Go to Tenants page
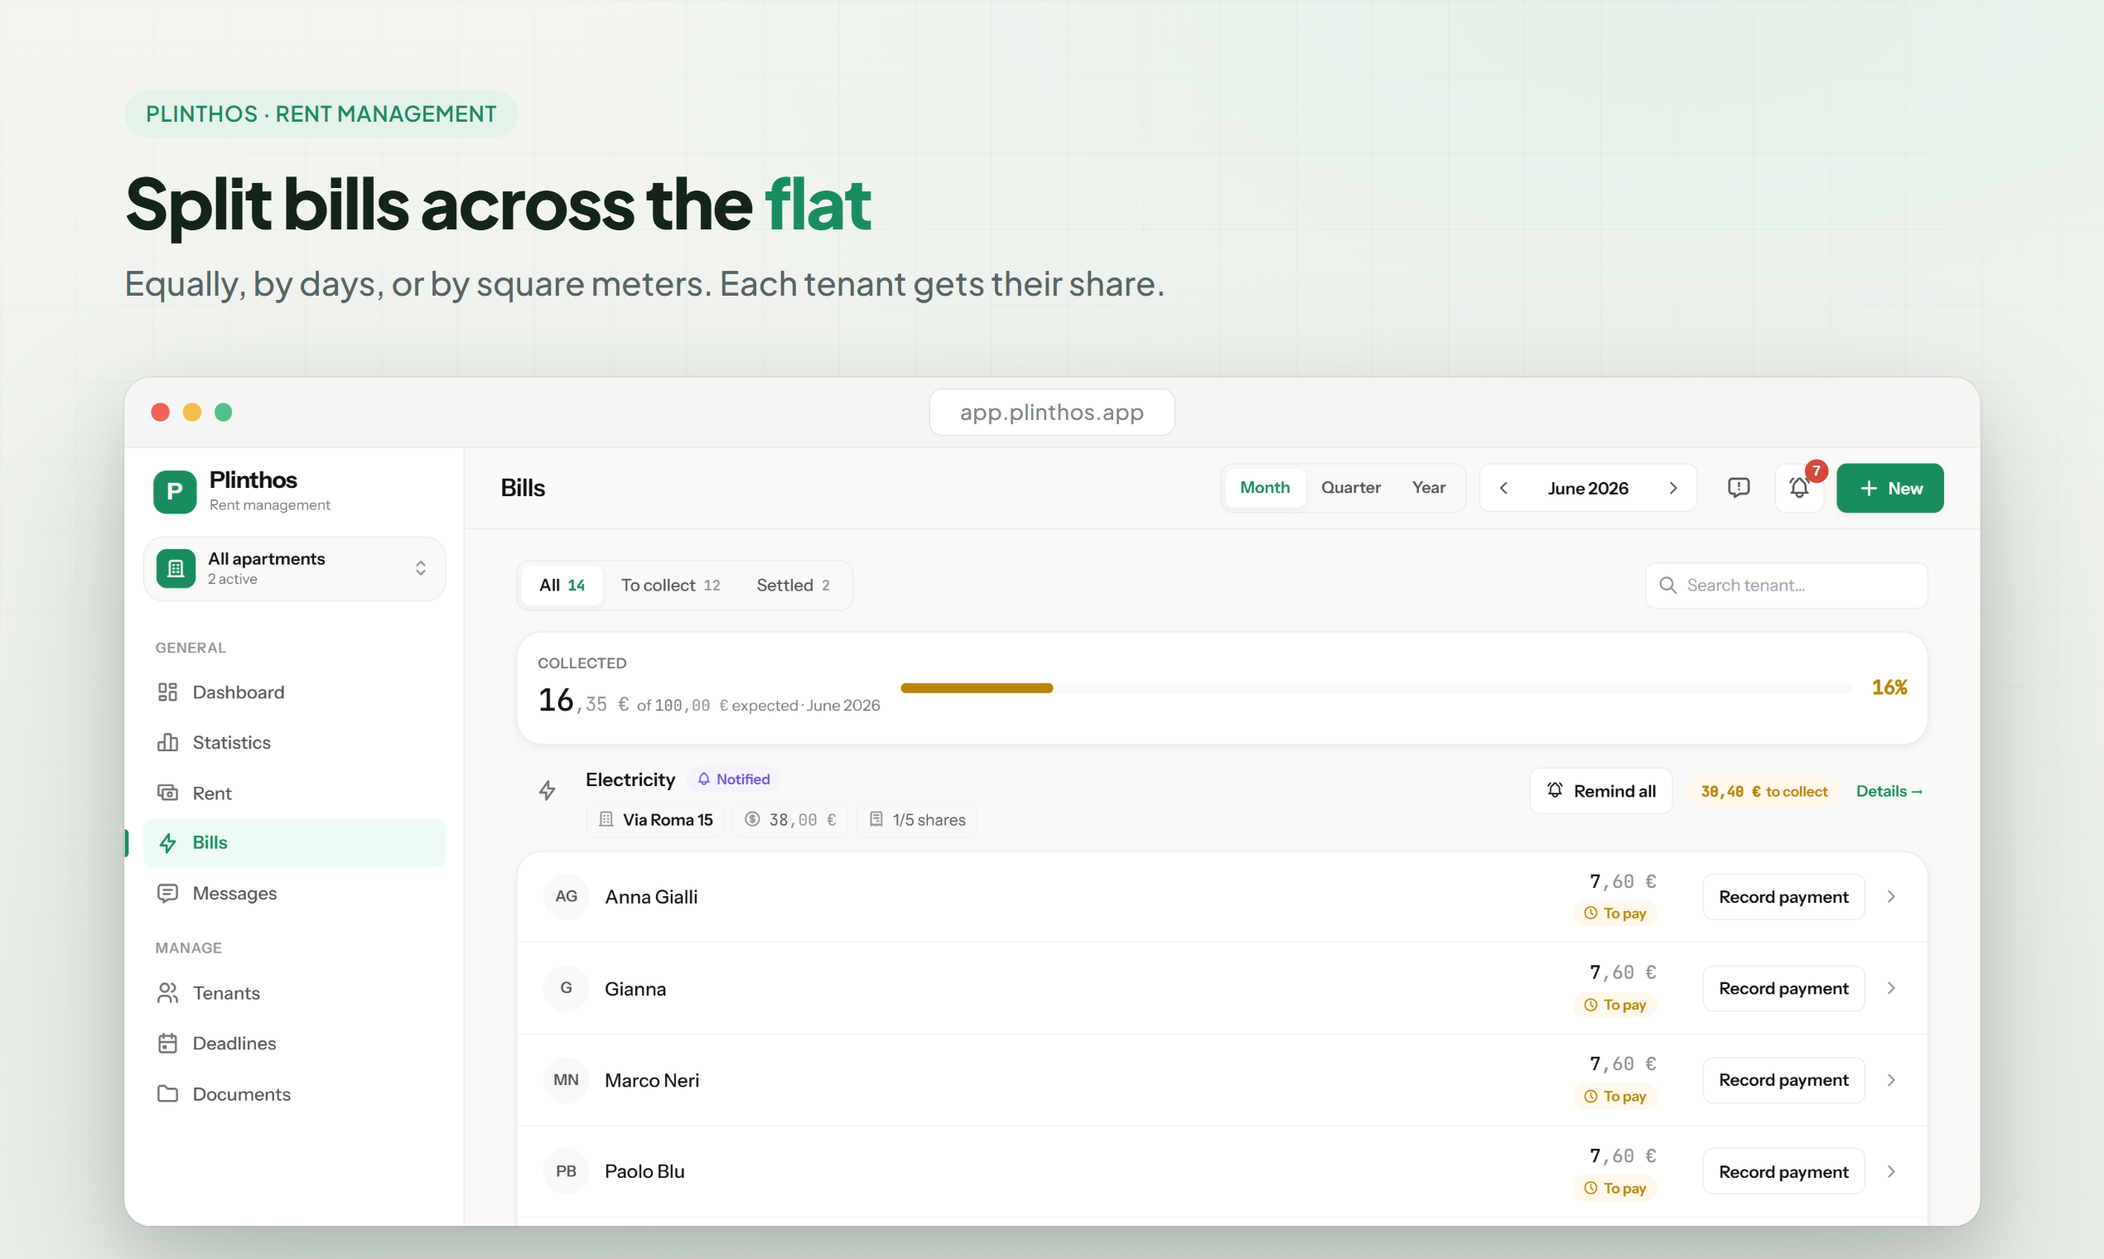 click(x=294, y=992)
